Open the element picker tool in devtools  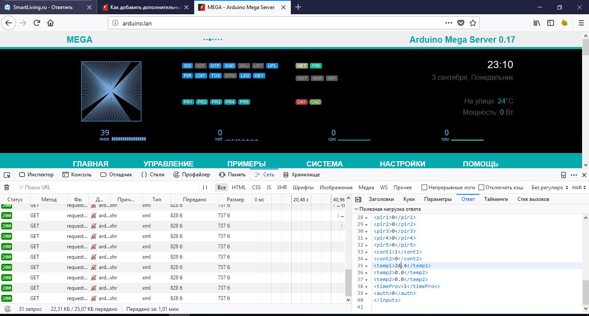7,175
